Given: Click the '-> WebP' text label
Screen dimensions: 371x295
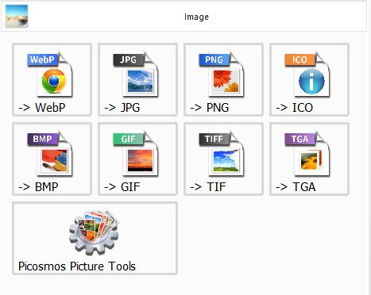Looking at the screenshot, I should click(42, 108).
